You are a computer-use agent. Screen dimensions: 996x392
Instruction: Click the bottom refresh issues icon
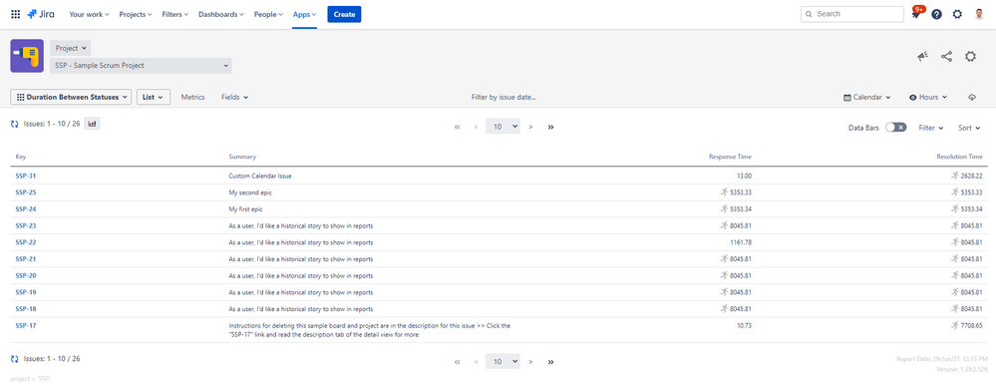(x=15, y=359)
